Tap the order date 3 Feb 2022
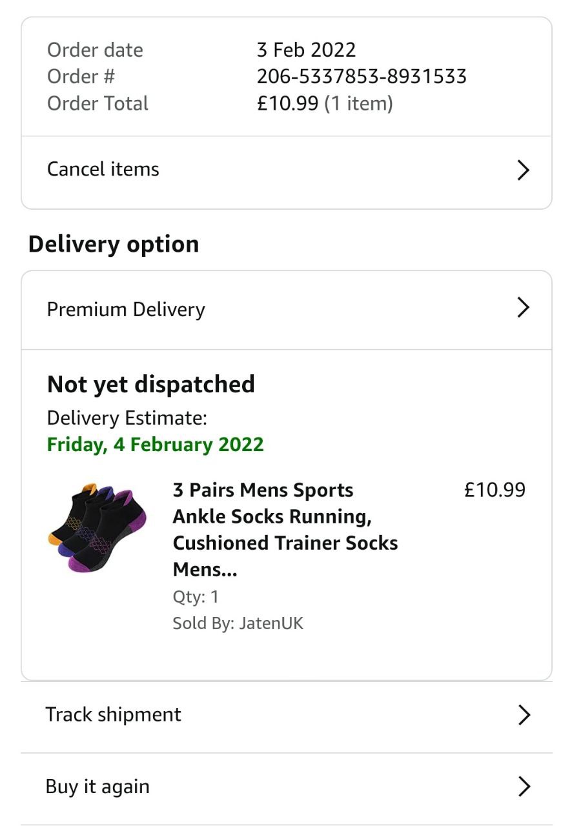 (x=306, y=50)
